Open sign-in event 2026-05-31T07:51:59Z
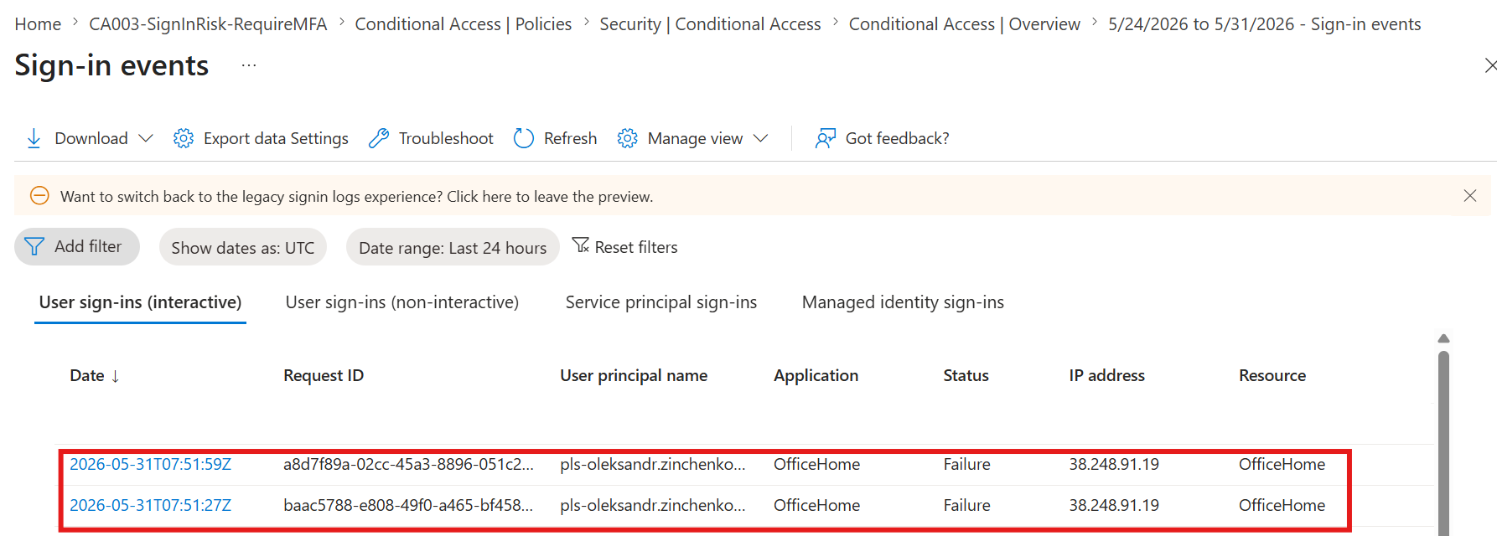1497x536 pixels. coord(151,464)
